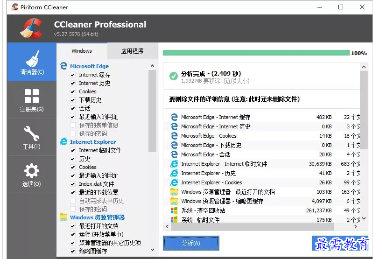Click the vertical scrollbar thumb in results panel
Image resolution: width=373 pixels, height=259 pixels.
364,110
